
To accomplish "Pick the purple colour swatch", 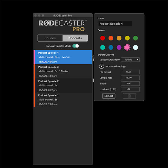I will point(119,47).
